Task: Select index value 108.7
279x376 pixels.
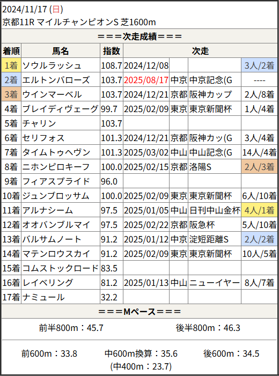Action: [x=111, y=65]
